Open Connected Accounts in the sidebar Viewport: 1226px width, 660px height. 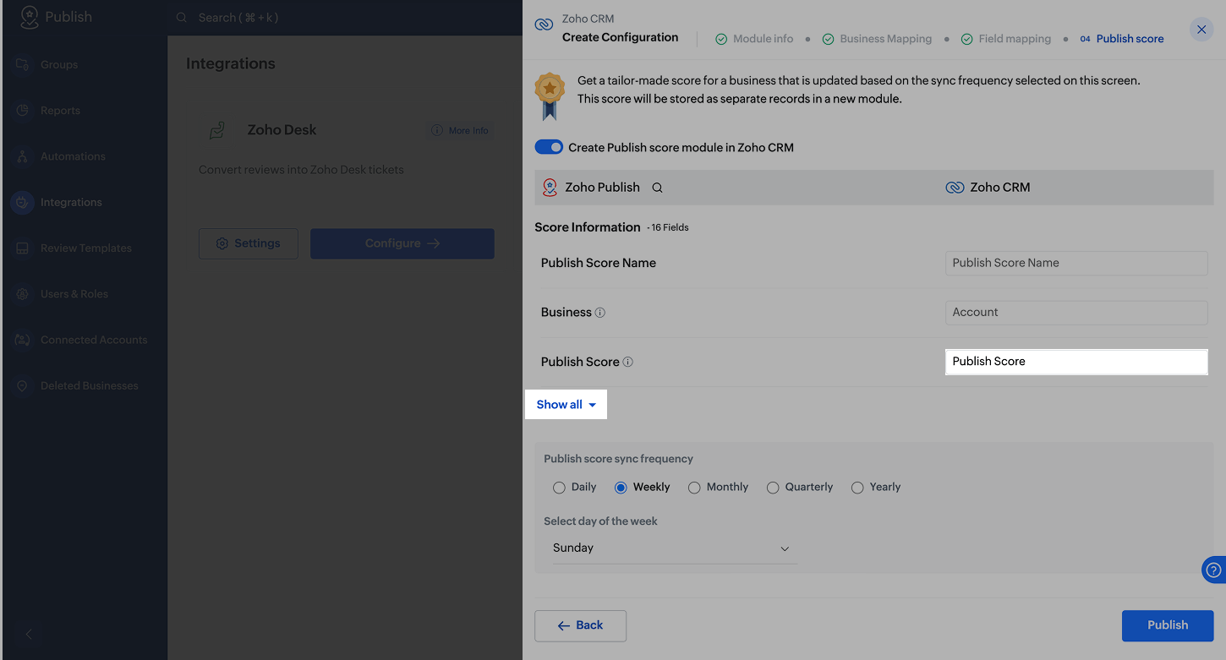click(94, 340)
